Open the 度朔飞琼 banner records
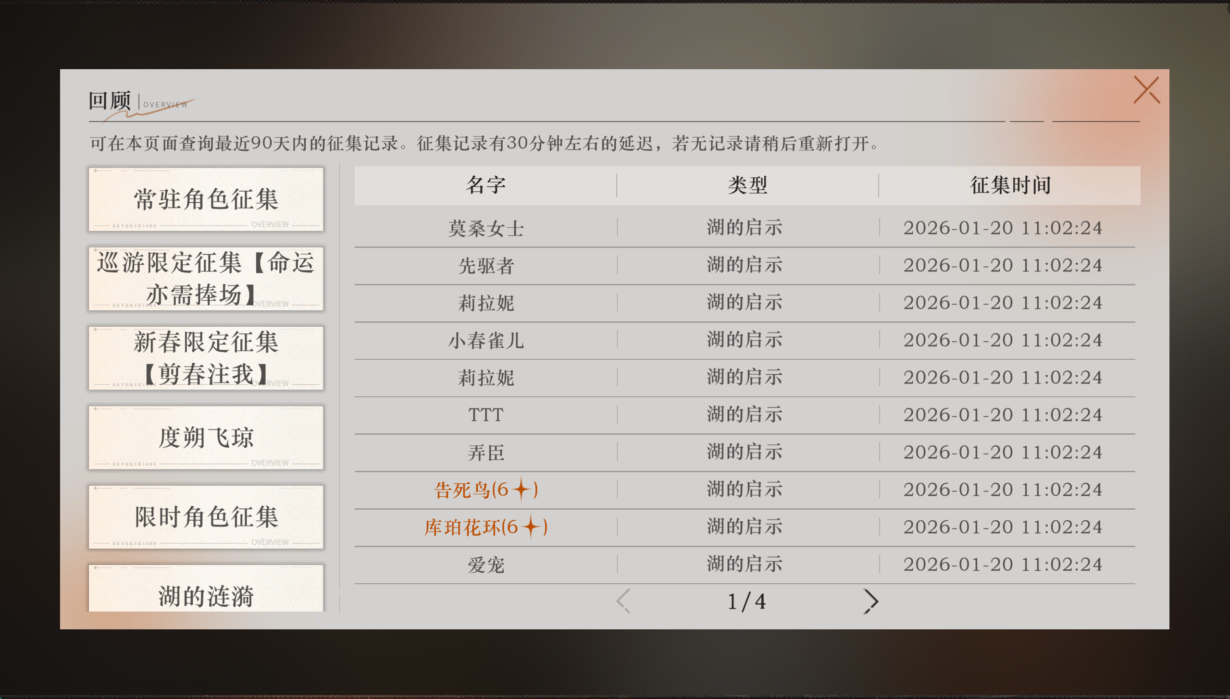This screenshot has height=699, width=1230. pyautogui.click(x=206, y=438)
